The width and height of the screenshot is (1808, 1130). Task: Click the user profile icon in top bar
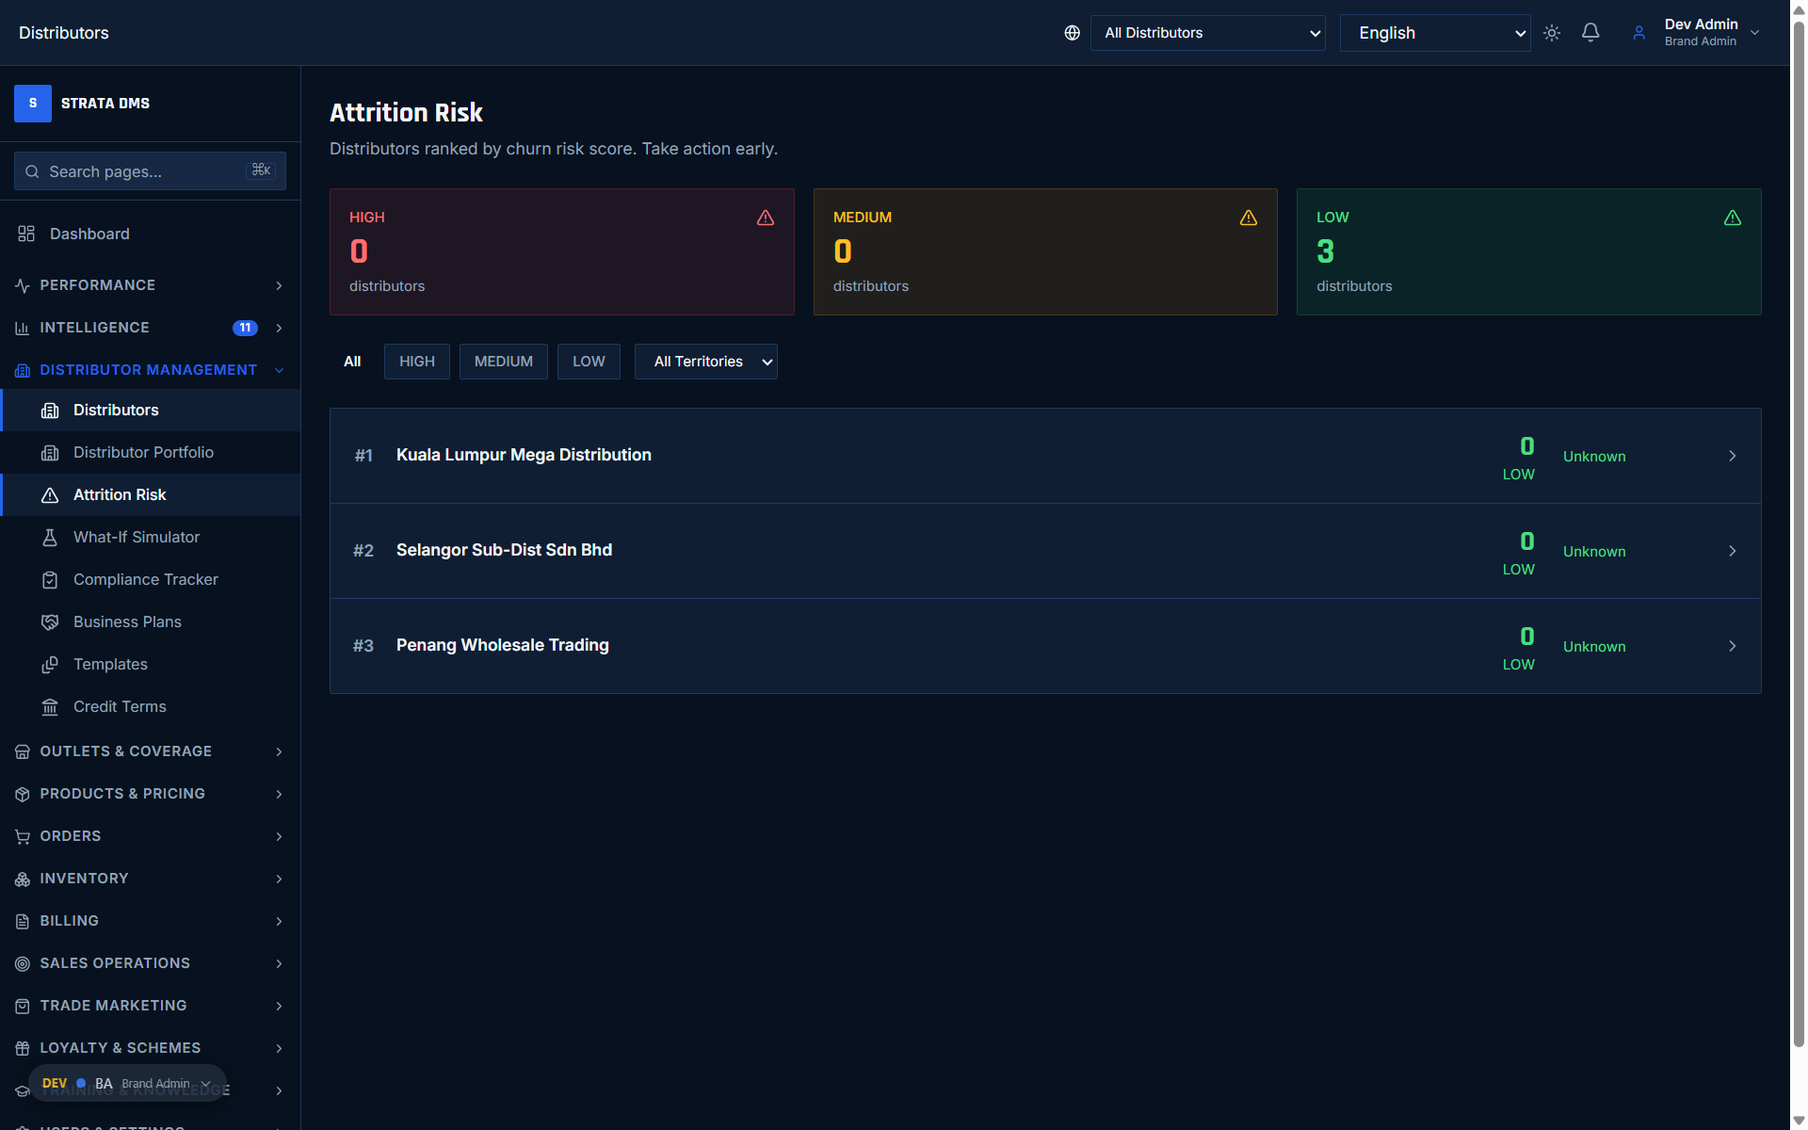1638,32
